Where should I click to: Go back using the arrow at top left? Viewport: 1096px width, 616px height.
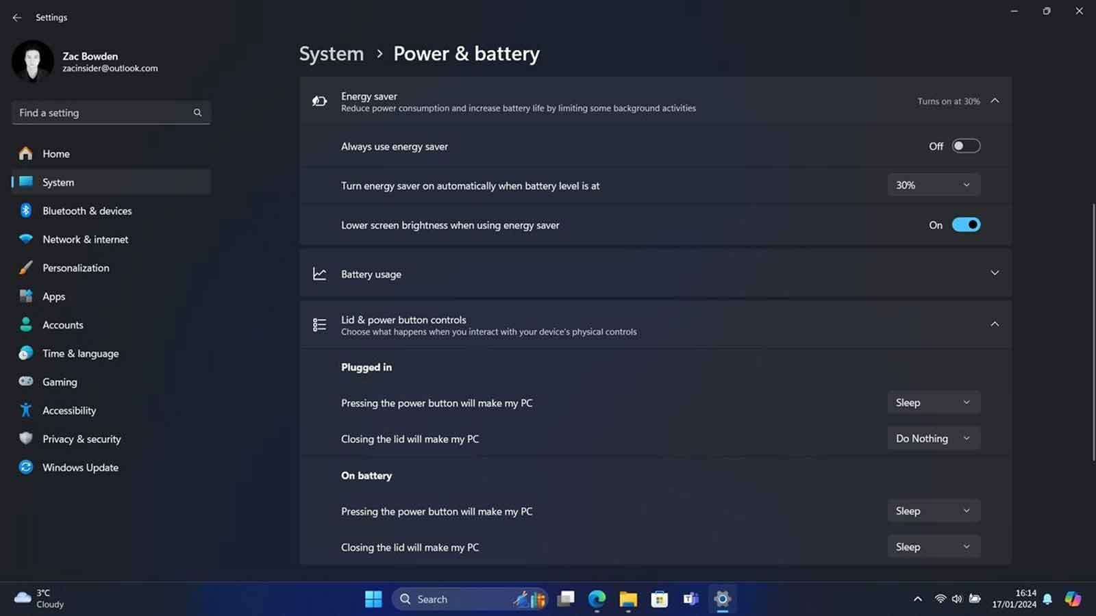[16, 17]
